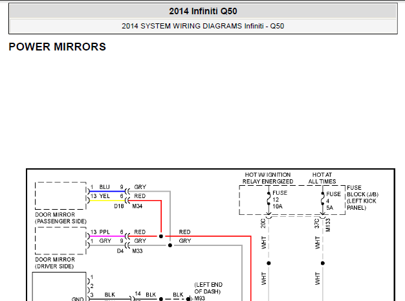Click the yellow wire at passenger mirror pin 13
Viewport: 405px width, 301px height.
(x=107, y=201)
